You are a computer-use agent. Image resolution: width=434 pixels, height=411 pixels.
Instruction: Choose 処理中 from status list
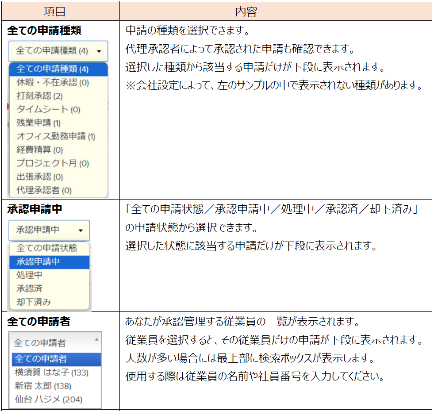click(x=29, y=275)
